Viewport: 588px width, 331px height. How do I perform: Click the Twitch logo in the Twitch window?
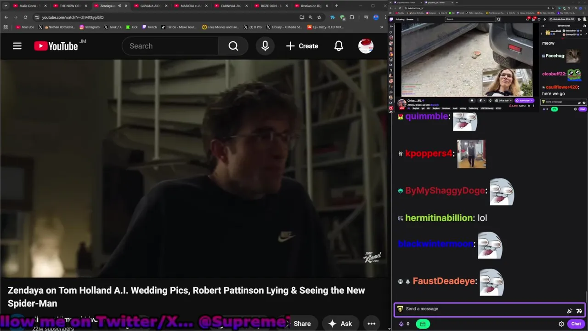pyautogui.click(x=391, y=19)
